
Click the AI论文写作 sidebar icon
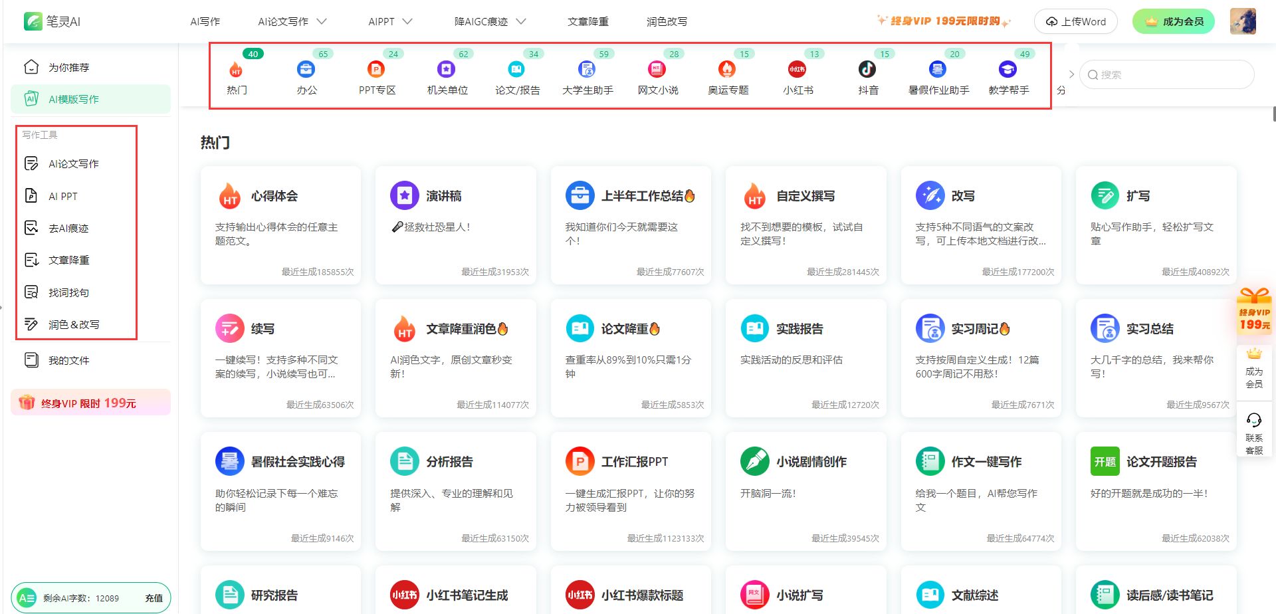point(31,163)
